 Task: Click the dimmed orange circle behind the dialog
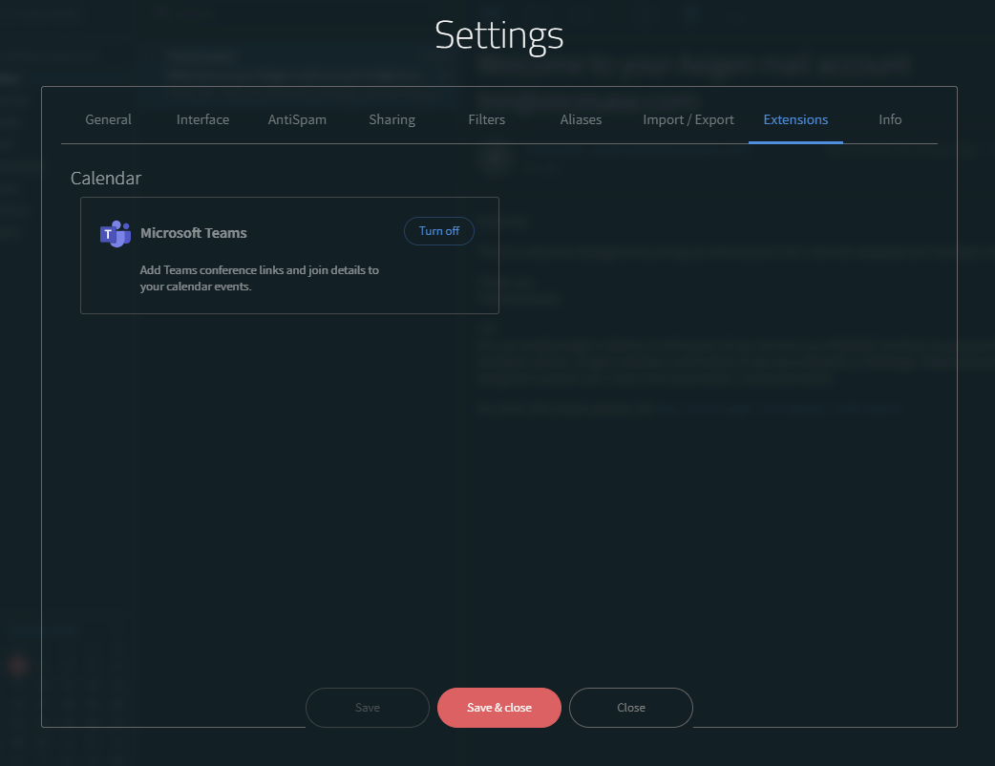[17, 665]
